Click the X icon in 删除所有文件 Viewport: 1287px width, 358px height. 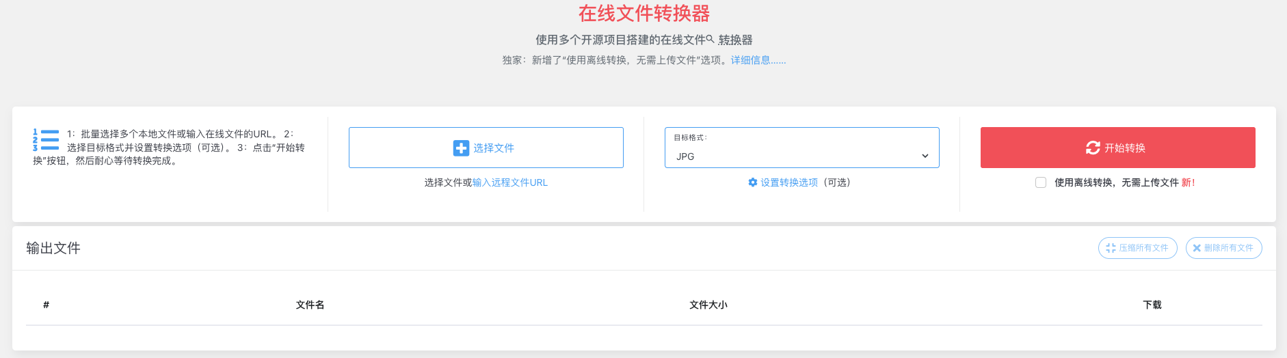point(1197,248)
